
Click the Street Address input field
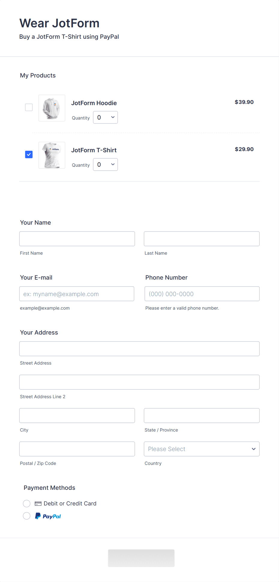tap(139, 349)
